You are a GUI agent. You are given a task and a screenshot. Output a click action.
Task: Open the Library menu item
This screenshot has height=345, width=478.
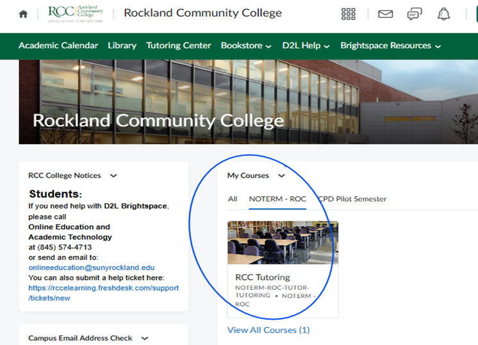click(x=122, y=46)
